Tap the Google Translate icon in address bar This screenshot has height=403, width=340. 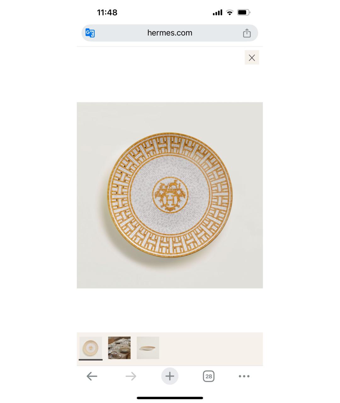(x=90, y=33)
